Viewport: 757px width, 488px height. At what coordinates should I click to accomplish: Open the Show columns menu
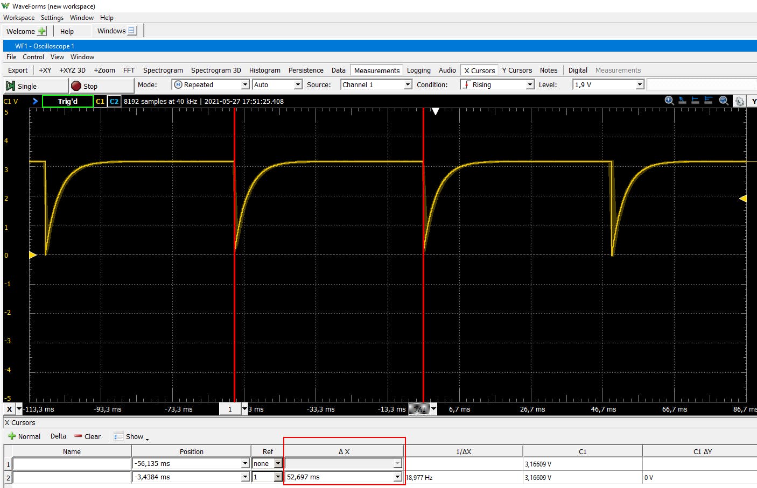(x=131, y=436)
